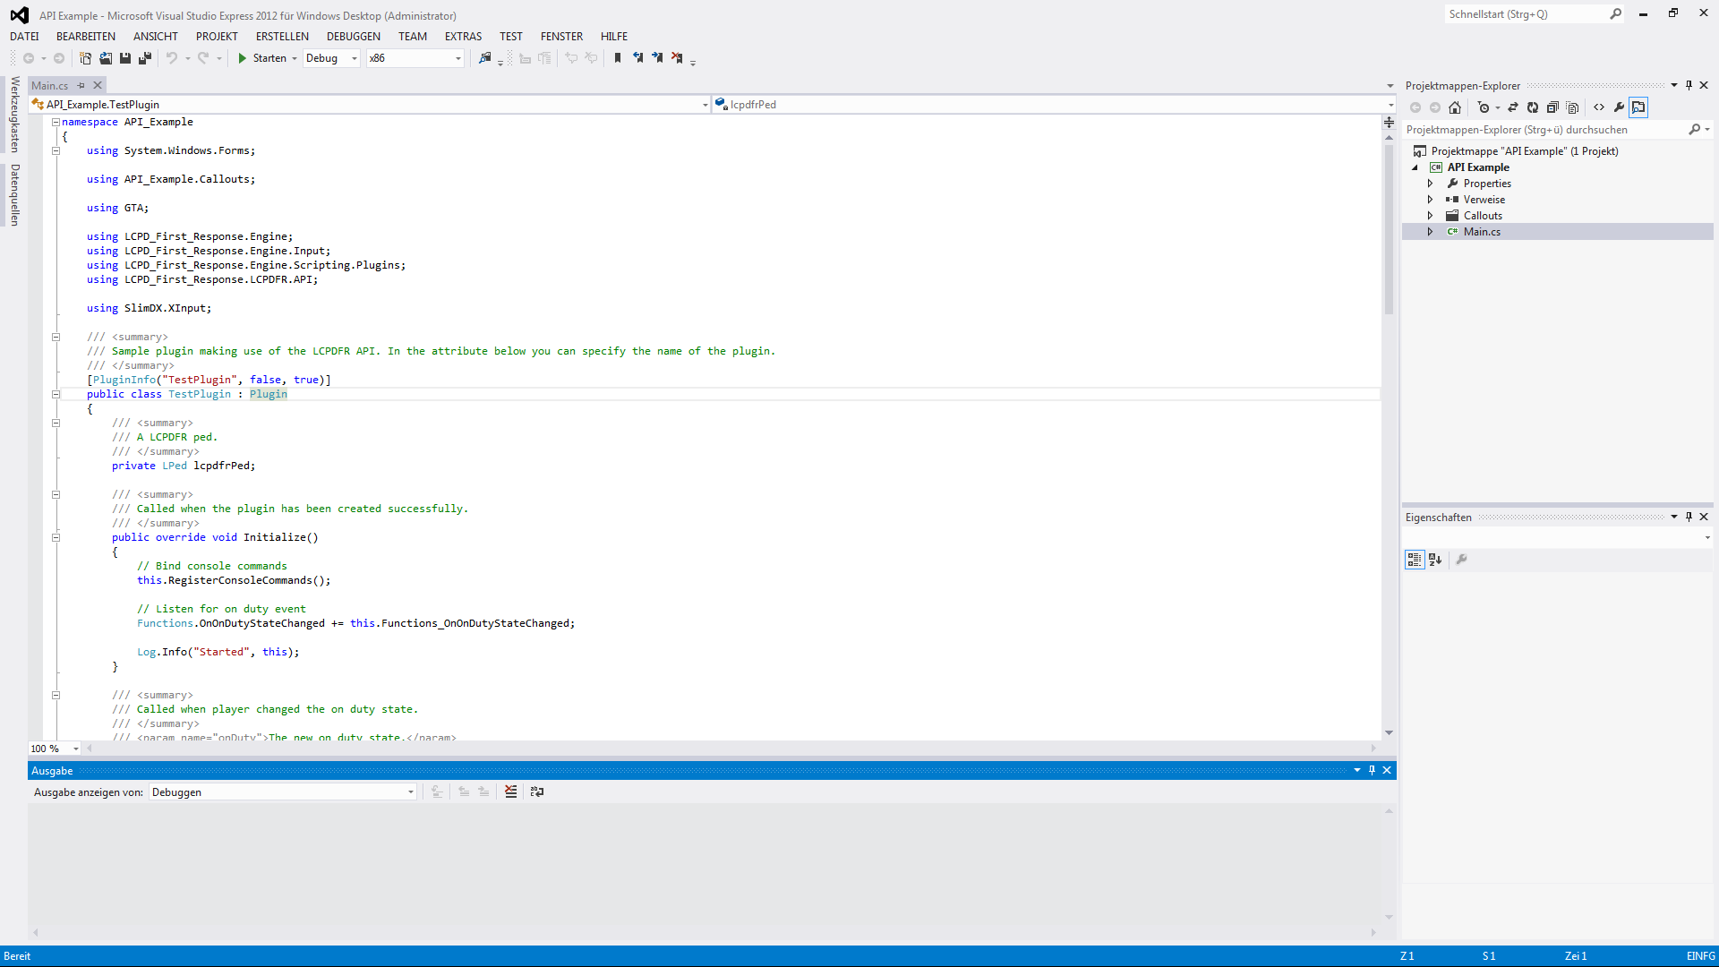Click View Code icon in Solution Explorer
1719x967 pixels.
click(x=1599, y=107)
